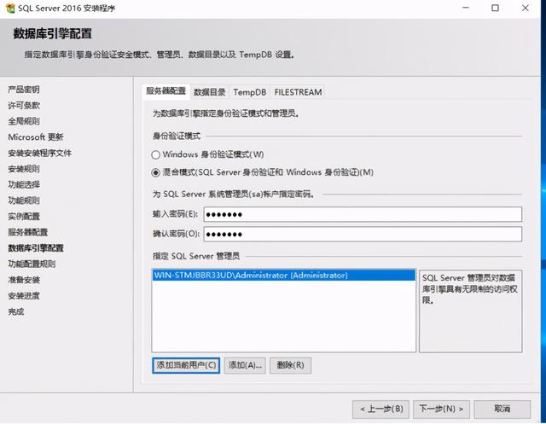546x424 pixels.
Task: Click 添加当前用户(C) button
Action: tap(186, 365)
